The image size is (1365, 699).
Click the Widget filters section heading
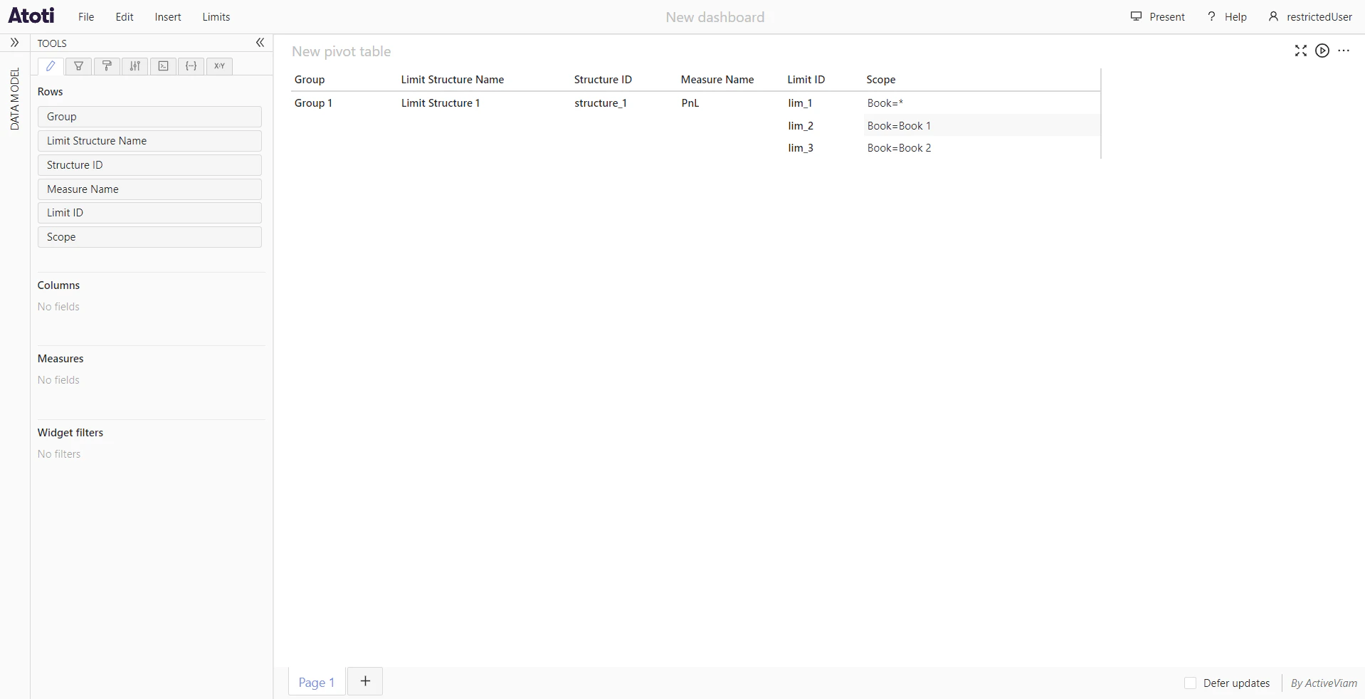pyautogui.click(x=70, y=433)
